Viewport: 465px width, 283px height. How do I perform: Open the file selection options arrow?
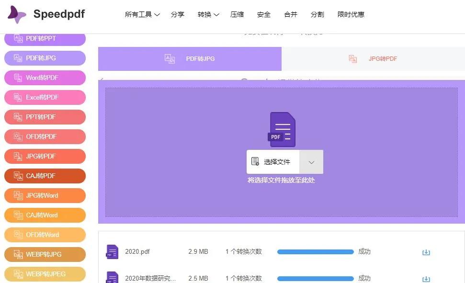[x=311, y=162]
